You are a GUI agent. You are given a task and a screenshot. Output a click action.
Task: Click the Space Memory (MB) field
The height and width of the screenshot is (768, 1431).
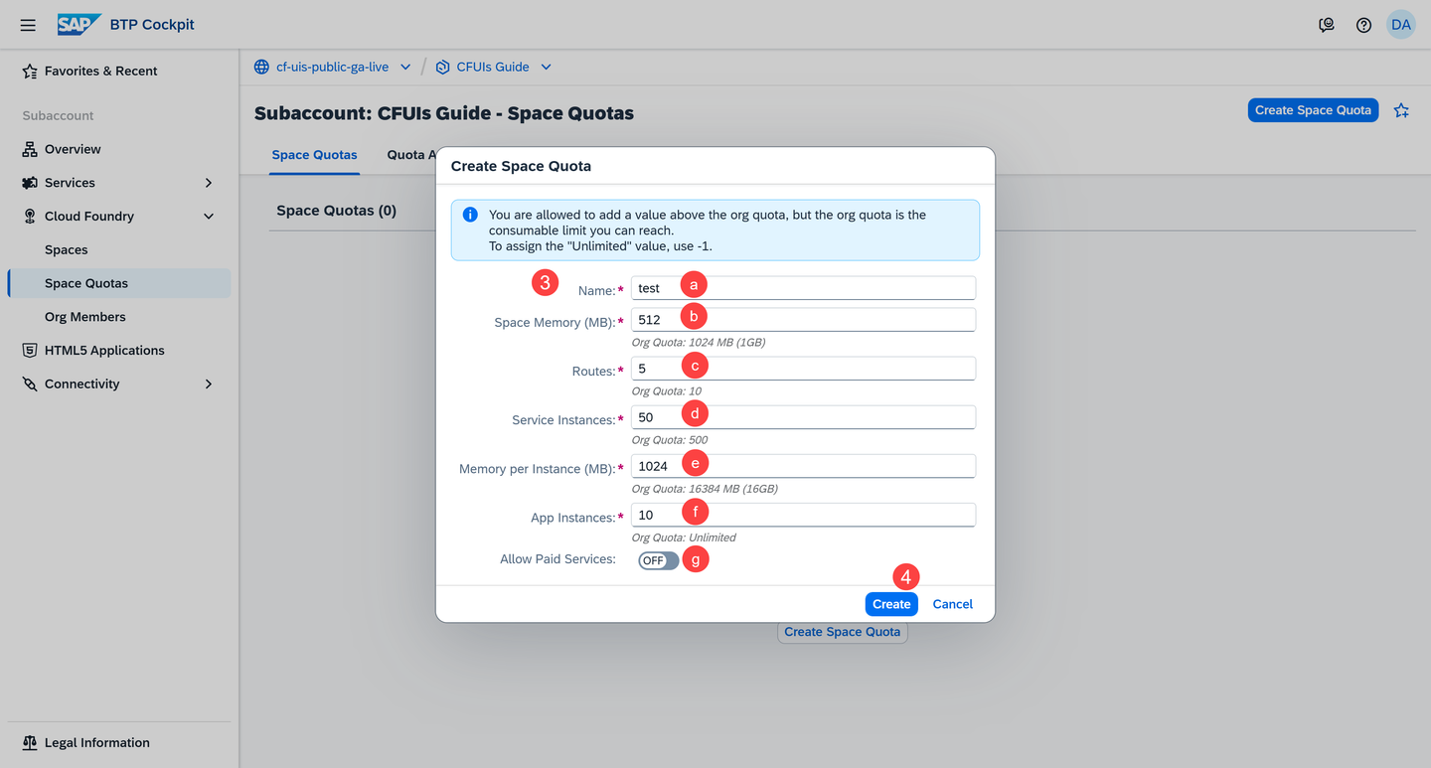(803, 320)
